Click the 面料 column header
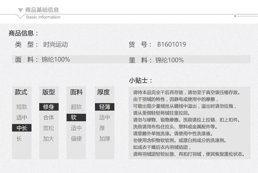Viewport: 258px width, 173px height. 76,92
